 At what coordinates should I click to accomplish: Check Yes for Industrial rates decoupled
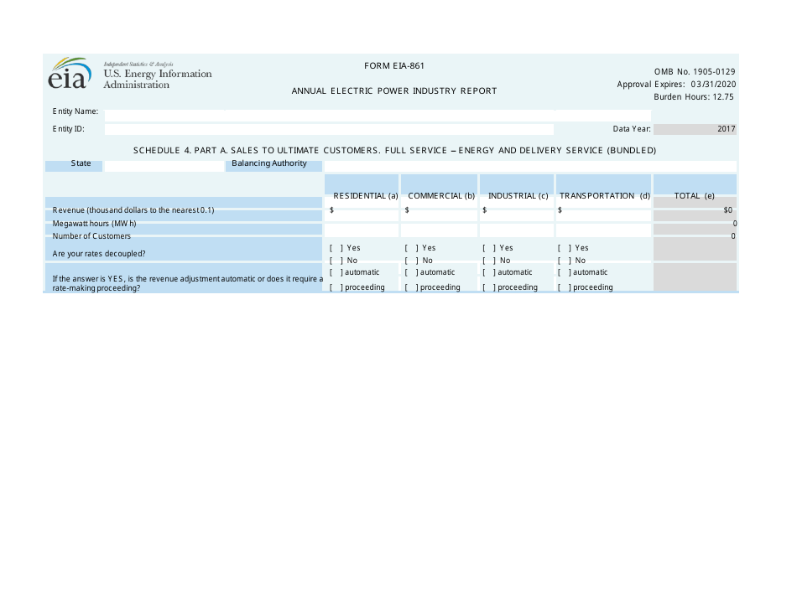click(489, 248)
